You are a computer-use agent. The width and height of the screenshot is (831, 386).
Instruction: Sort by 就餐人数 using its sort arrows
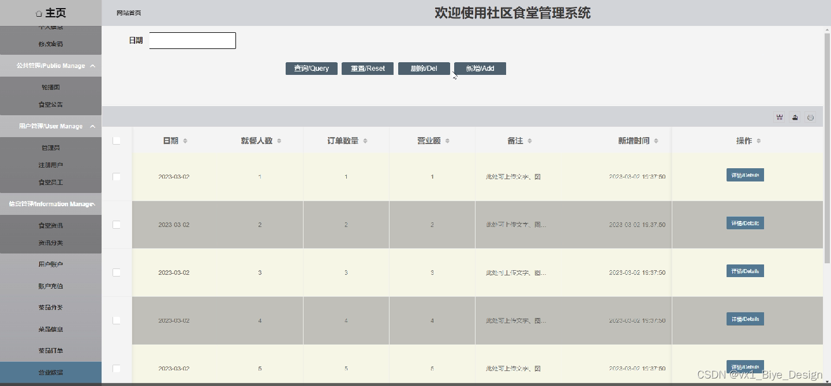pyautogui.click(x=279, y=141)
